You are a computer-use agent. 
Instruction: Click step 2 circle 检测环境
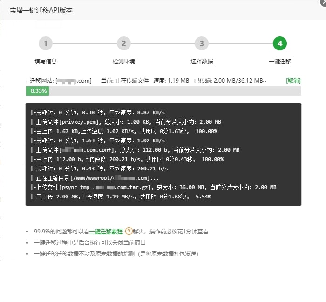tap(124, 43)
